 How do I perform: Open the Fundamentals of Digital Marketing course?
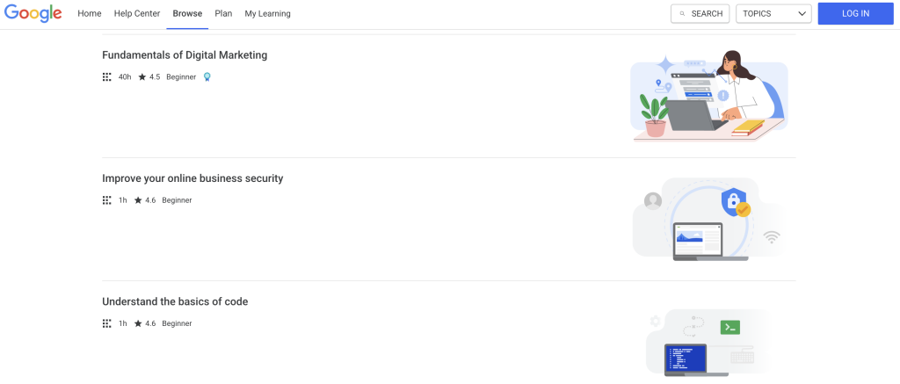[x=185, y=55]
